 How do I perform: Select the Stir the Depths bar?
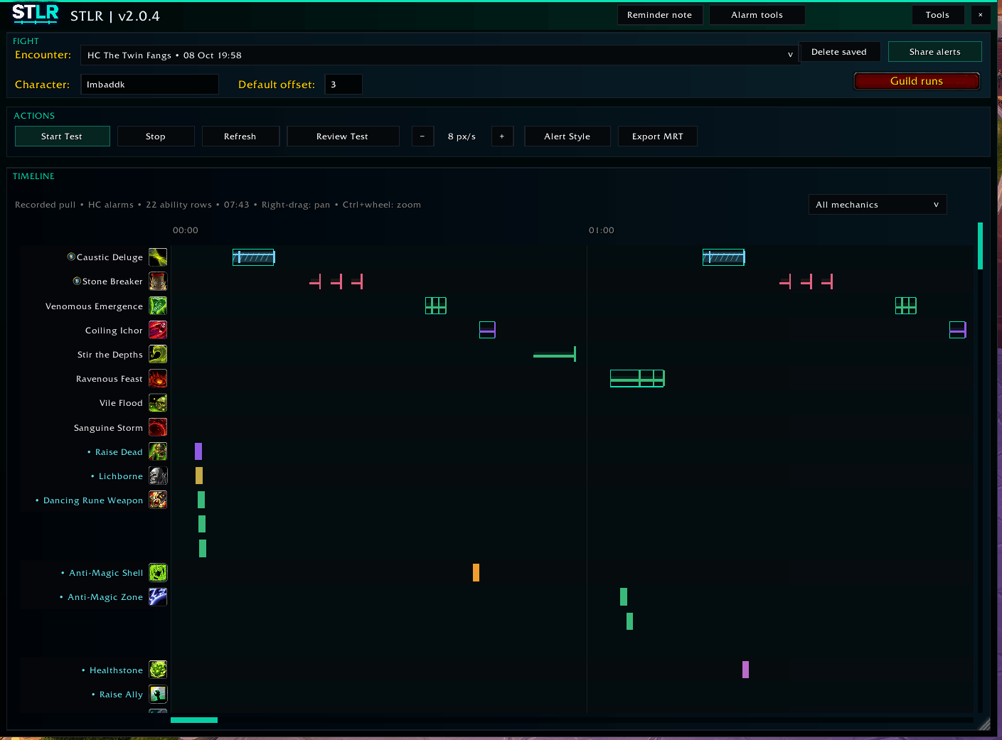point(555,354)
